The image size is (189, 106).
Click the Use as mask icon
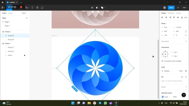click(97, 8)
